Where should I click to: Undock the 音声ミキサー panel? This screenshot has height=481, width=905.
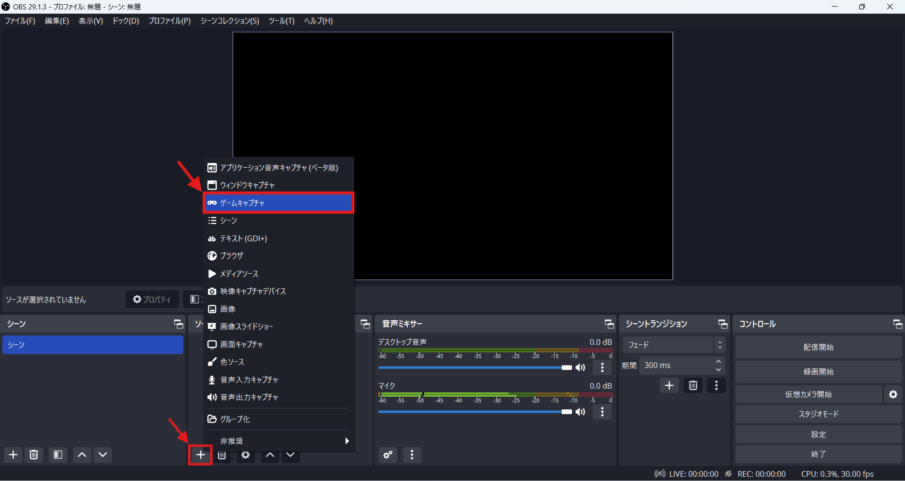pyautogui.click(x=609, y=324)
